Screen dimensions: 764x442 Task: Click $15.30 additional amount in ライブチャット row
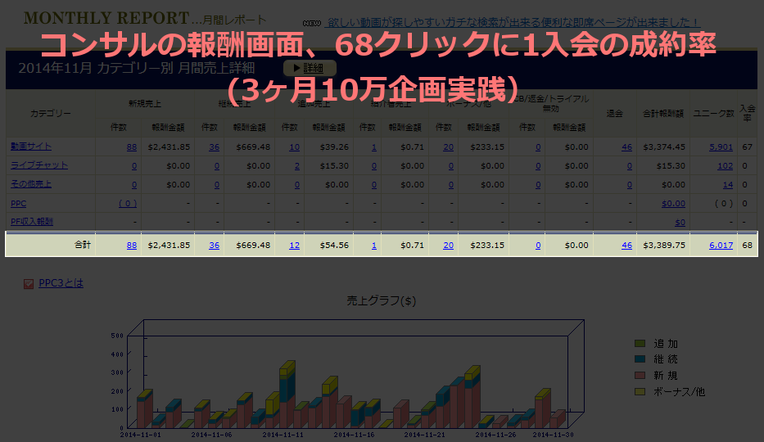coord(334,166)
